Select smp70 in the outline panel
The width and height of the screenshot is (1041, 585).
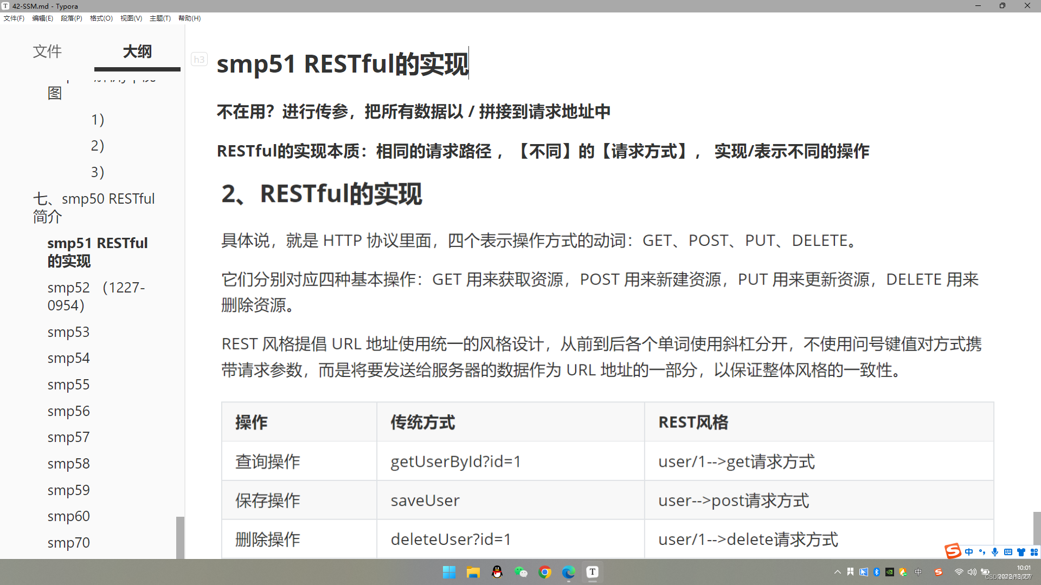pos(68,542)
